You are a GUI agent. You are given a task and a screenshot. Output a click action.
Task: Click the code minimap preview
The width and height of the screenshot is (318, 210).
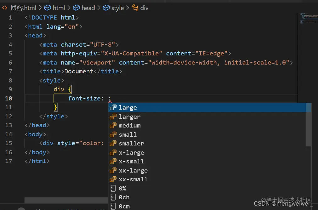[309, 18]
